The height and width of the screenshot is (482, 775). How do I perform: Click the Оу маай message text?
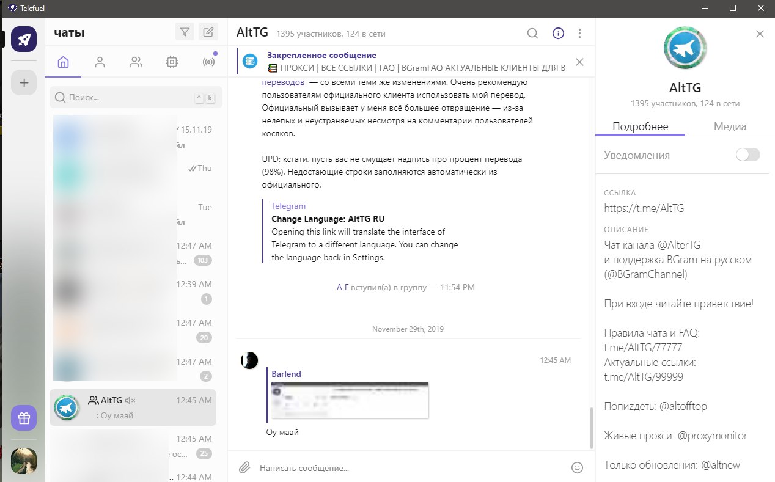tap(282, 432)
